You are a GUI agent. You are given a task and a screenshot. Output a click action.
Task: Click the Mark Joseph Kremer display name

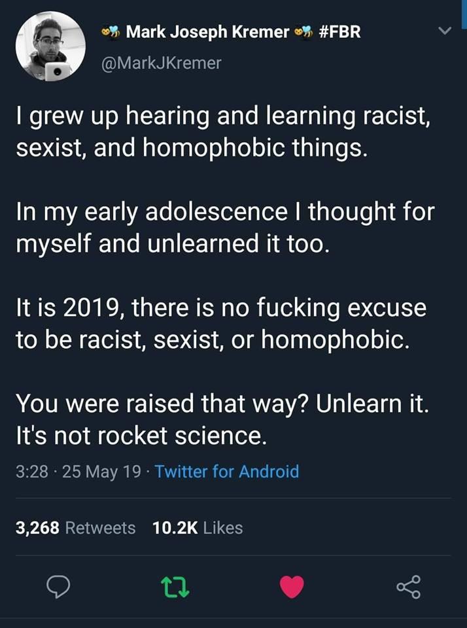[x=207, y=31]
